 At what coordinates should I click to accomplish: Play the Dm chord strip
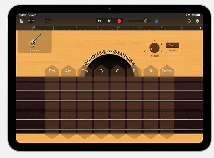click(85, 102)
